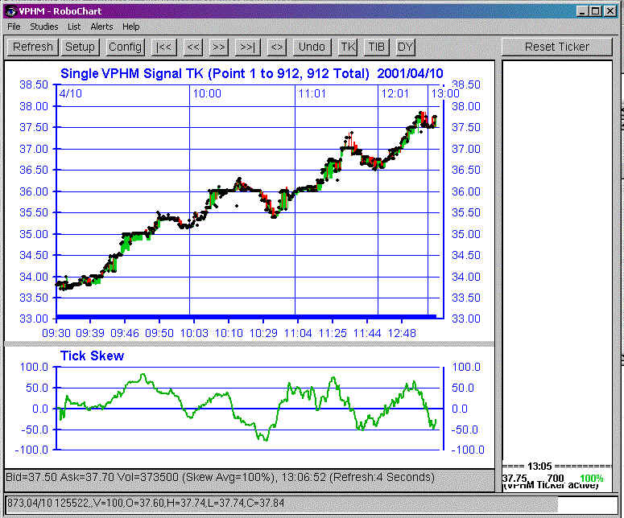Step back with the << button
624x518 pixels.
coord(193,47)
